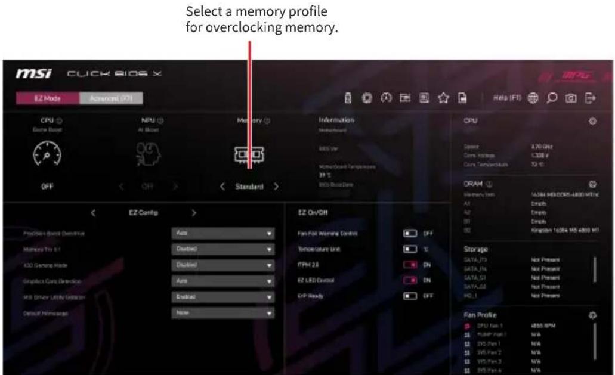This screenshot has height=375, width=615.
Task: Toggle Fan Fail Warning Control switch
Action: (410, 234)
